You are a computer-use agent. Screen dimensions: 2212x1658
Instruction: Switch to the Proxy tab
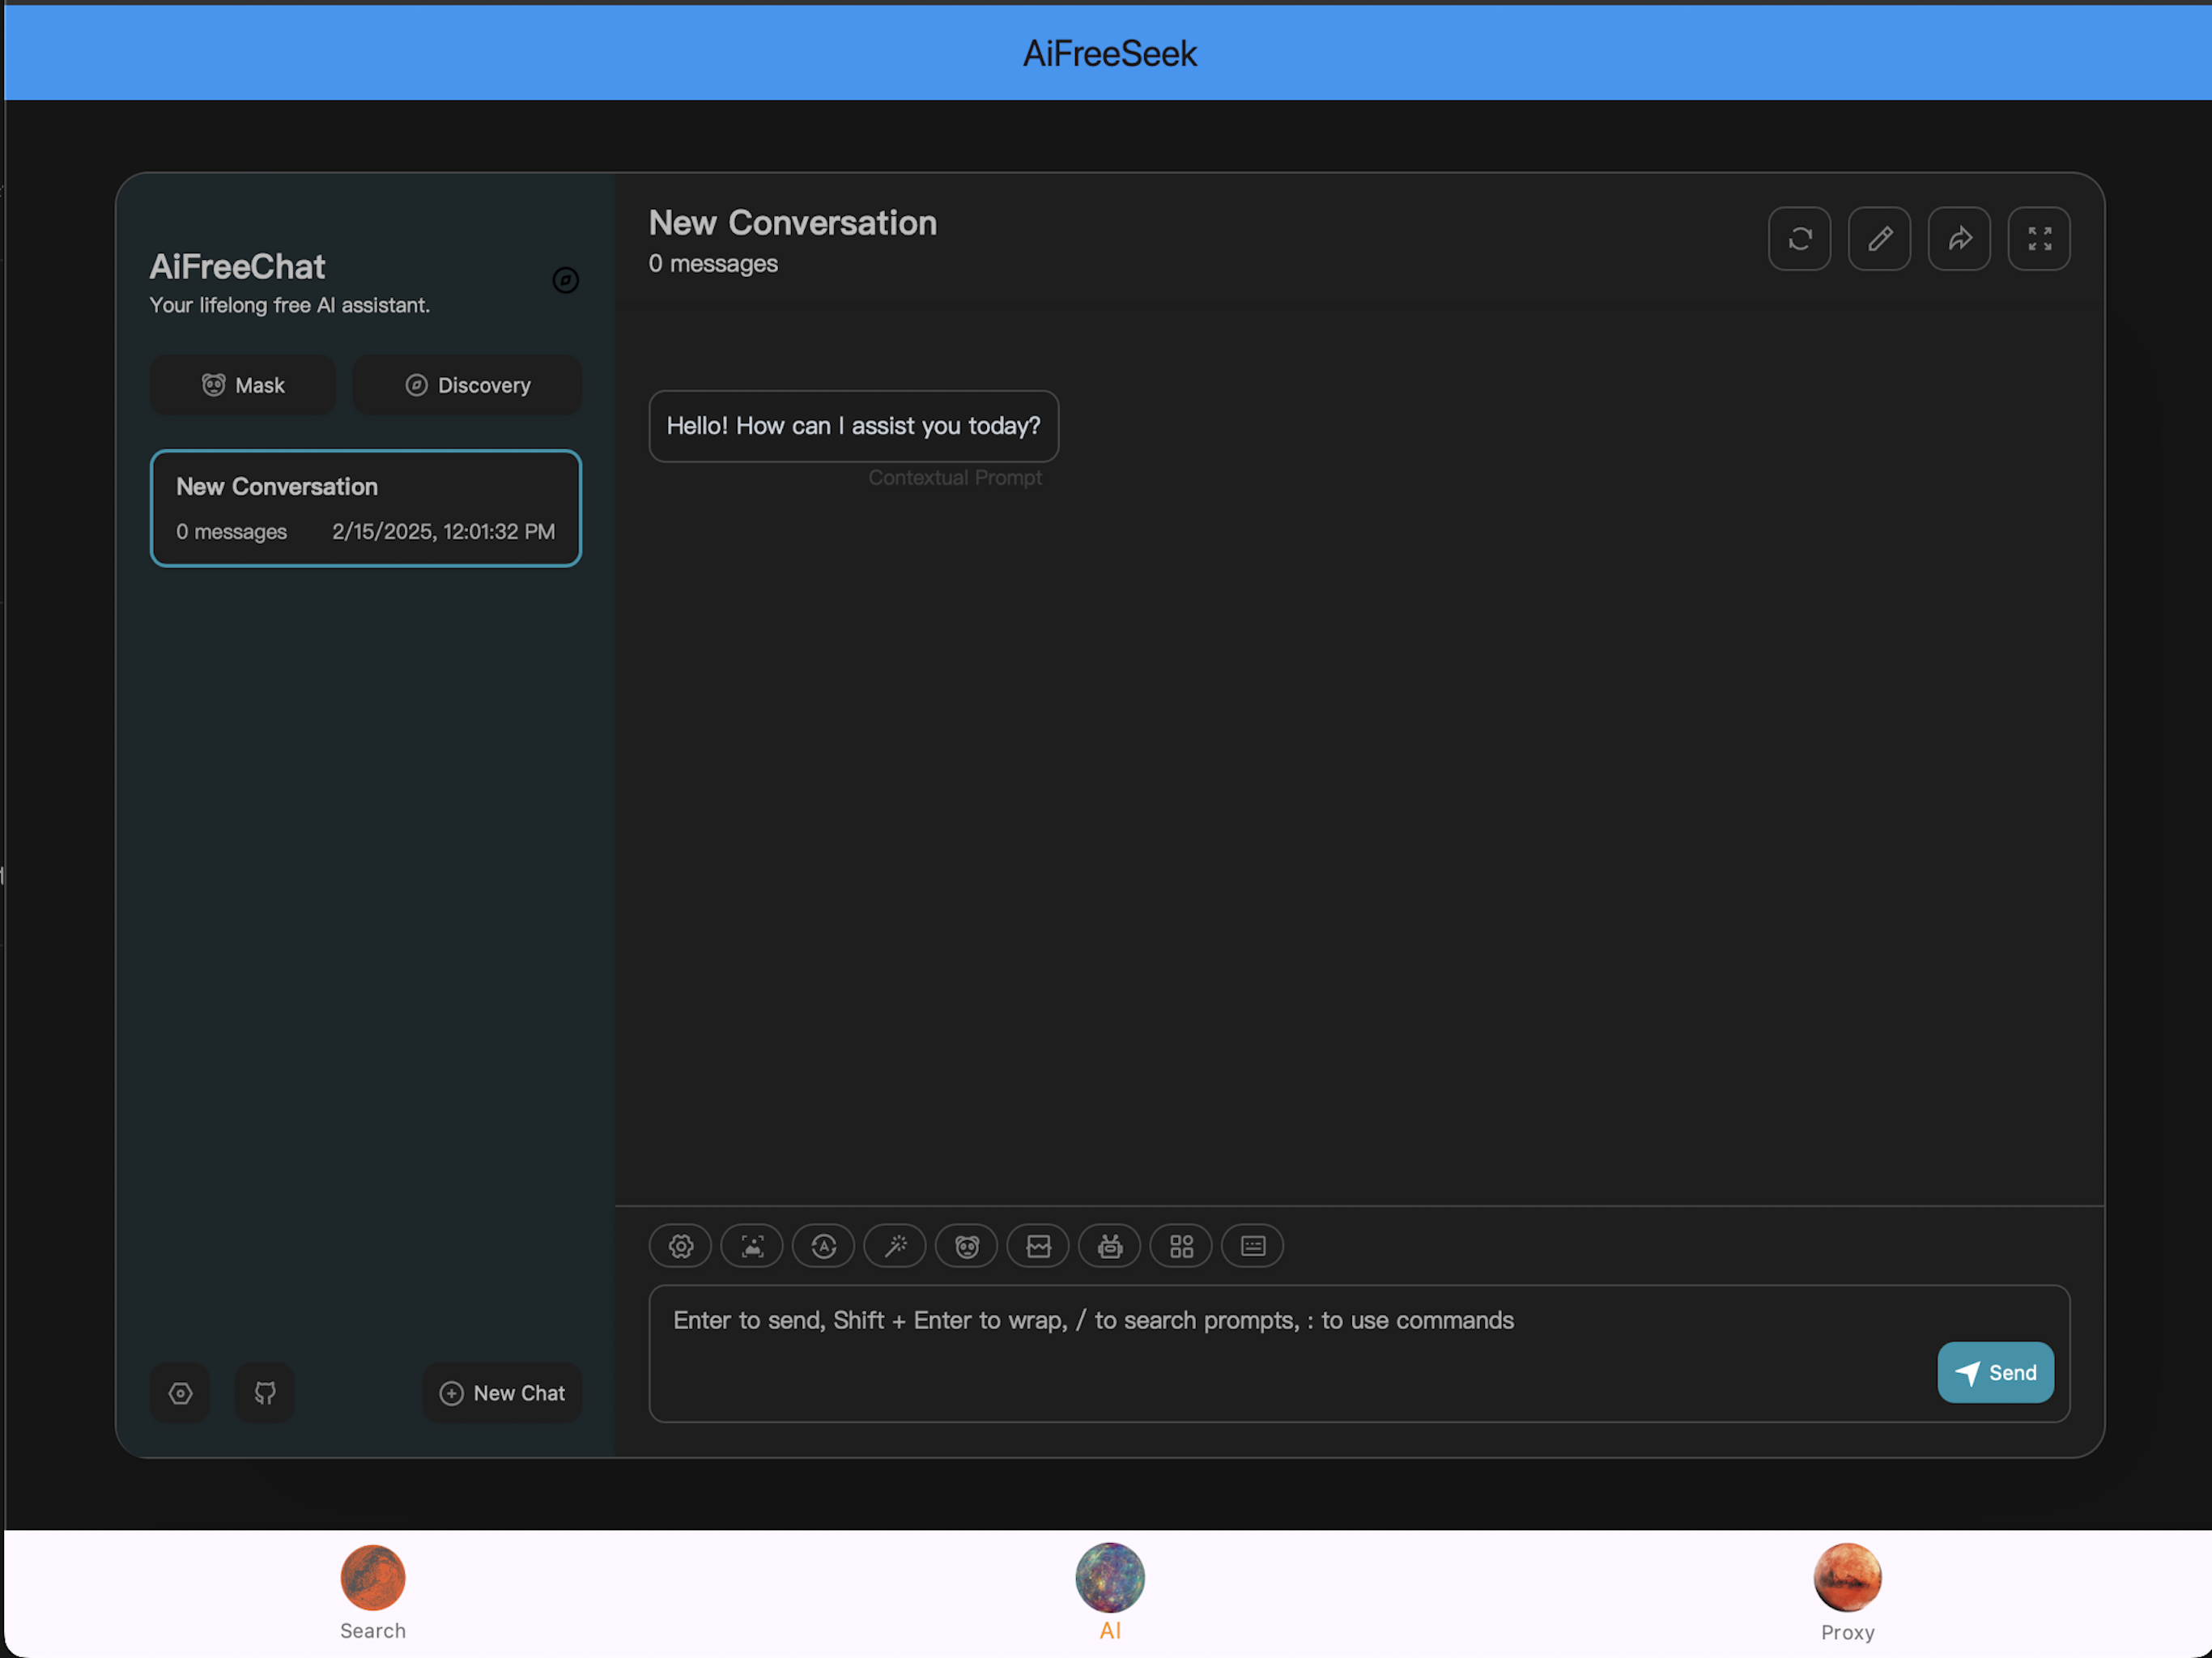[1848, 1592]
